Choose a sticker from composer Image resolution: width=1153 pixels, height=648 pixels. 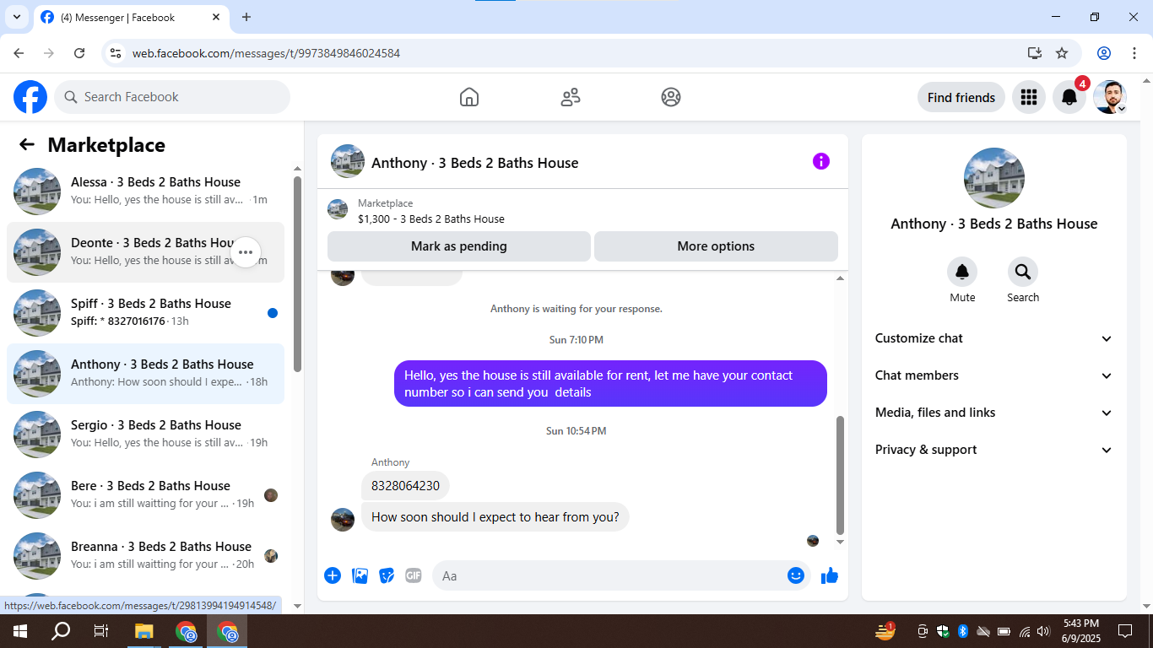coord(387,575)
